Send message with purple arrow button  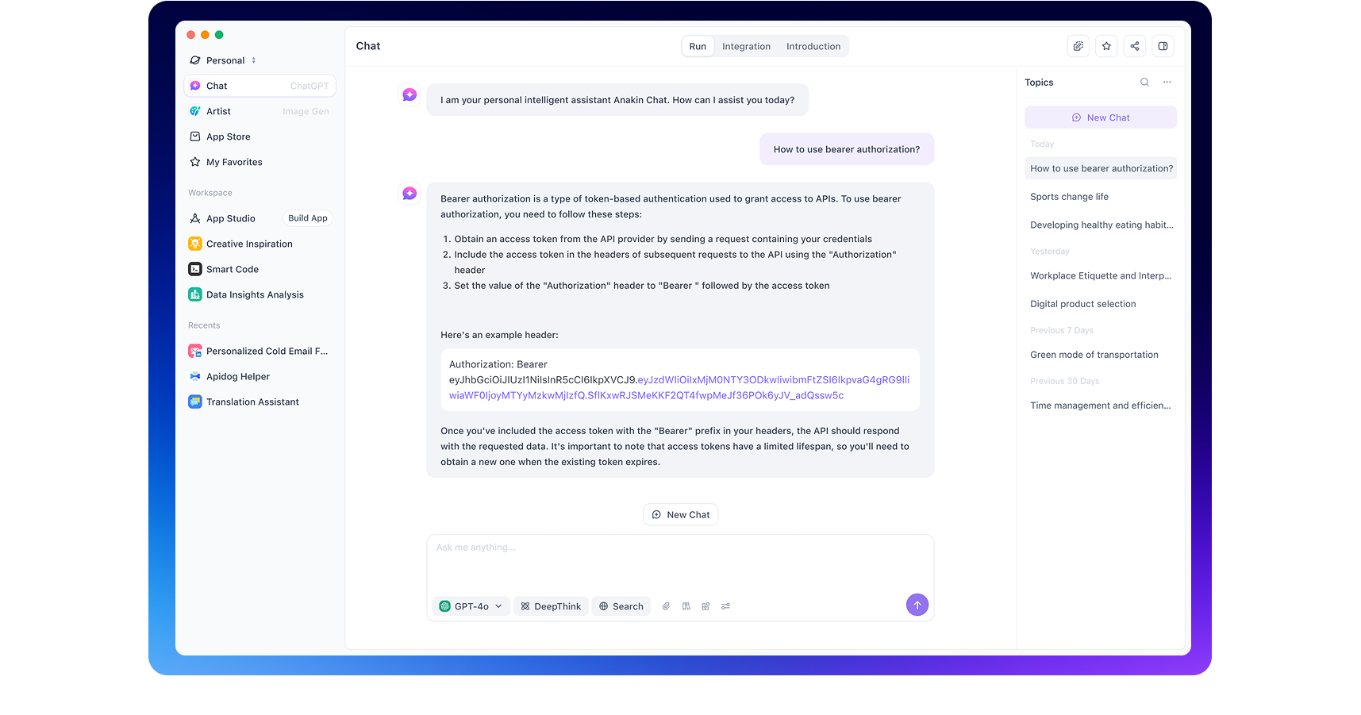pyautogui.click(x=917, y=605)
